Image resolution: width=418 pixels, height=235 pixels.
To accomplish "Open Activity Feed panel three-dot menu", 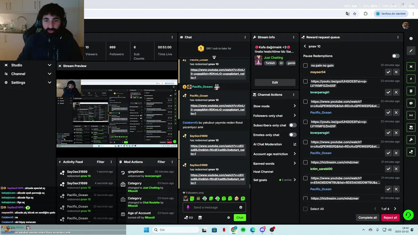I will click(x=111, y=162).
